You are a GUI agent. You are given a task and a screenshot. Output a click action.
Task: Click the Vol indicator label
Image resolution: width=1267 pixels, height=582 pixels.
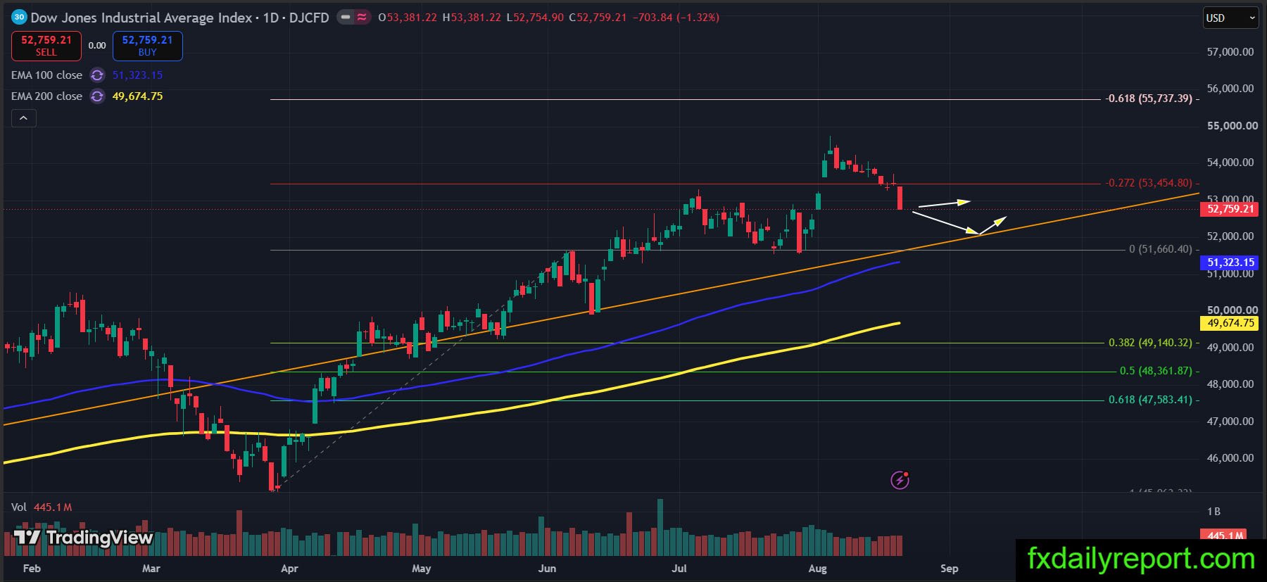pos(19,507)
